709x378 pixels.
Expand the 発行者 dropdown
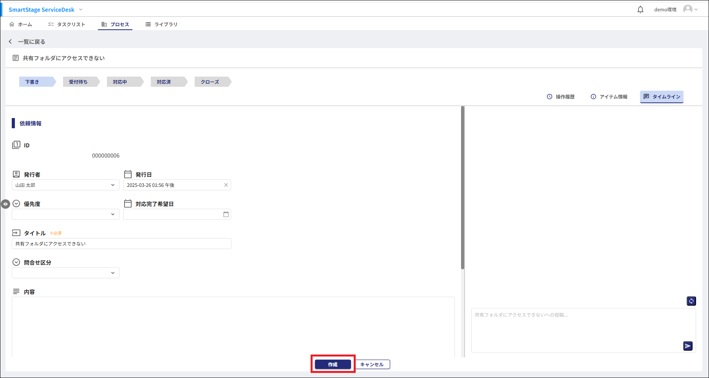[112, 185]
